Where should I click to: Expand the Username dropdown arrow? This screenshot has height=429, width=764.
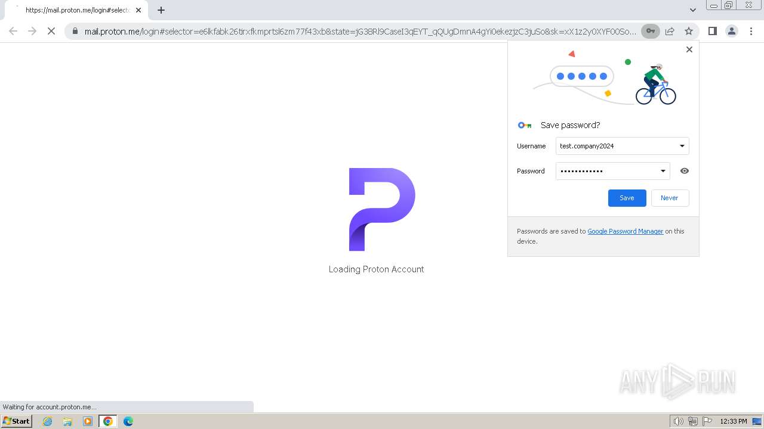[682, 146]
